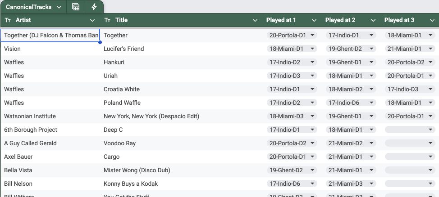Click the lightning bolt actions icon

(x=94, y=7)
